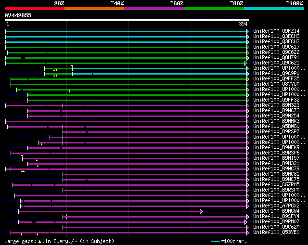Click the cyan 100char scale bar
Image resolution: width=308 pixels, height=245 pixels.
[215, 241]
